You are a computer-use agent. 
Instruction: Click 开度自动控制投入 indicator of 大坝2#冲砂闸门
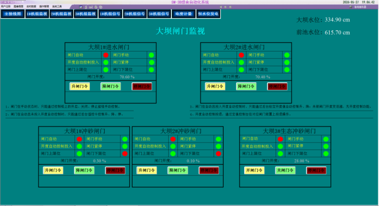click(x=173, y=146)
